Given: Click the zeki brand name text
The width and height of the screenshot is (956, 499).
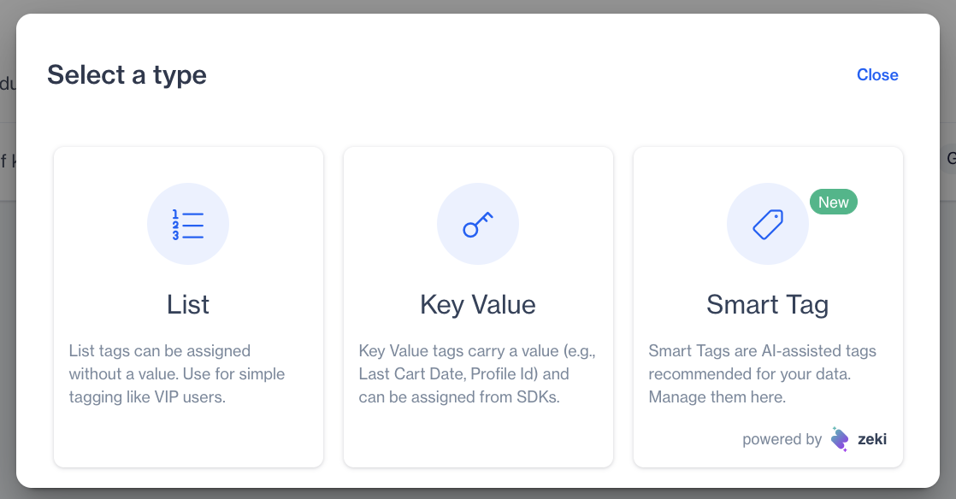Looking at the screenshot, I should [872, 439].
